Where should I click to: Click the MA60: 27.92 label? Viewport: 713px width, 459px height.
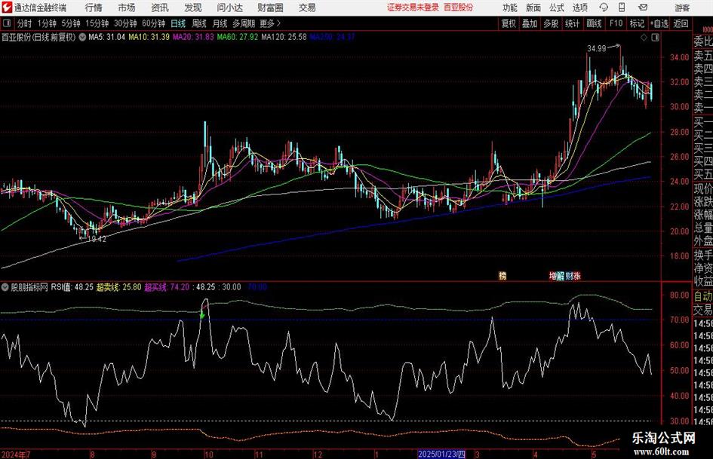238,37
